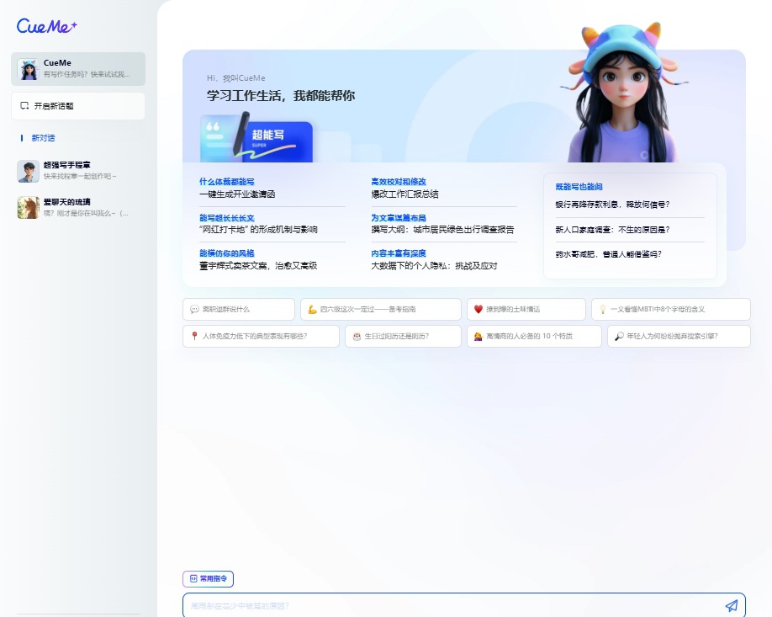
Task: Click the 银行再降存款利息 question
Action: pos(612,205)
